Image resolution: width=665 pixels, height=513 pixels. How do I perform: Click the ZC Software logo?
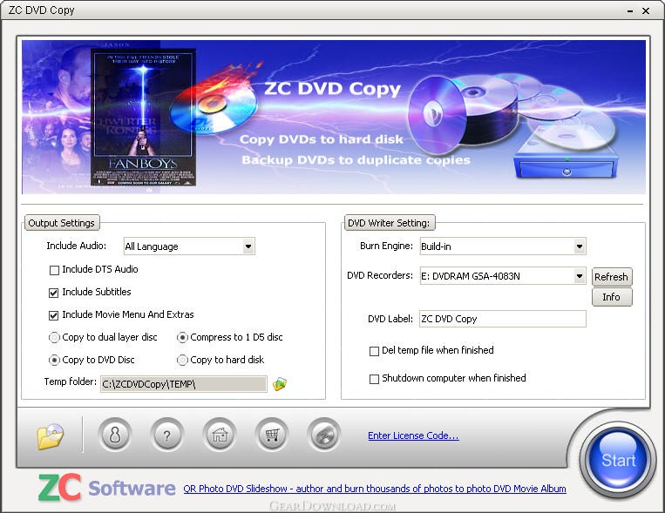[107, 488]
